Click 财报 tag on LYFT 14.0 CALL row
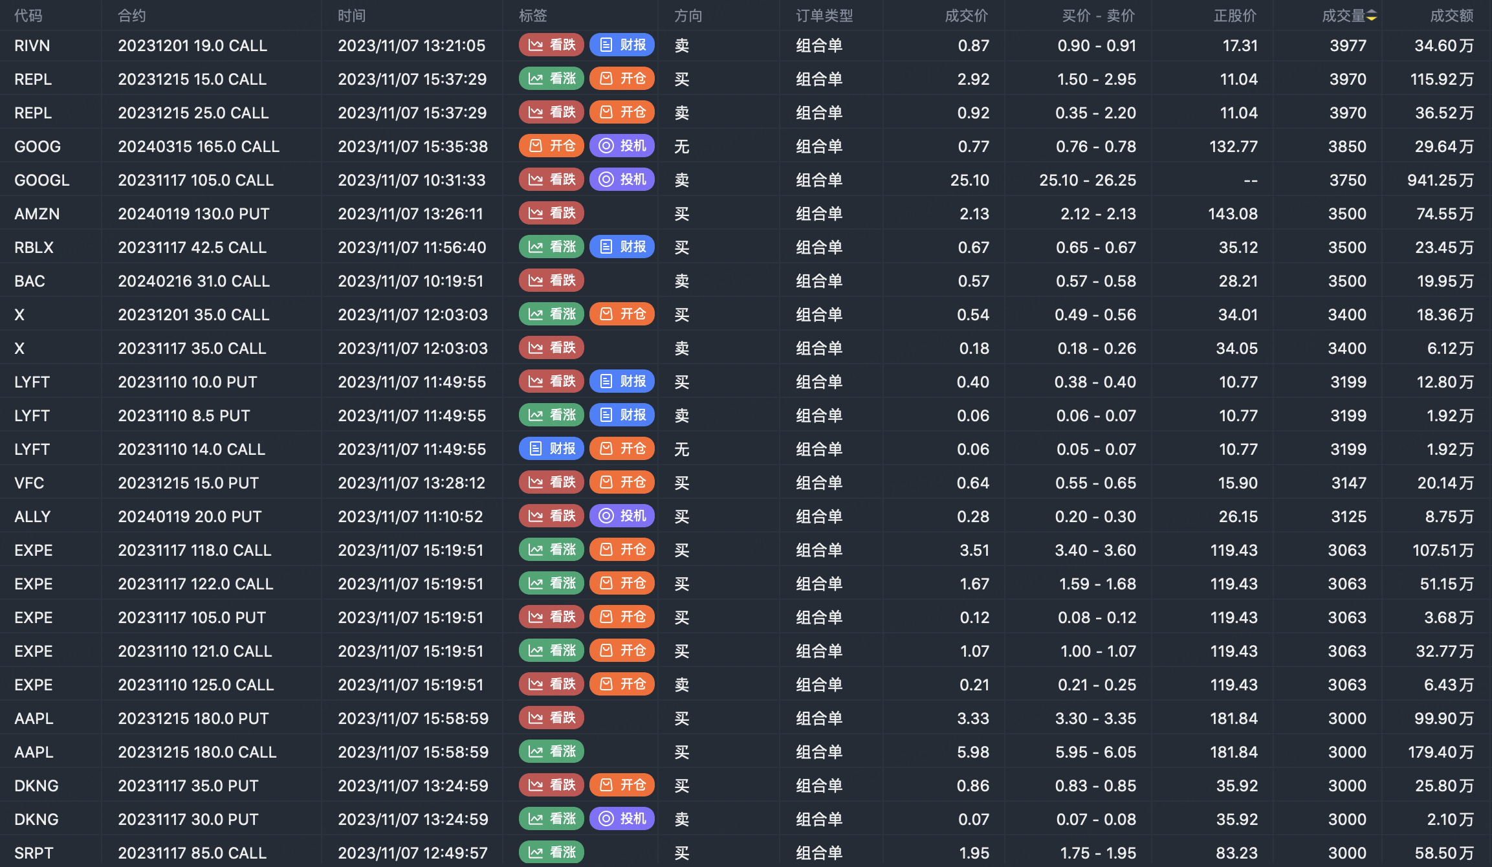 (x=552, y=449)
